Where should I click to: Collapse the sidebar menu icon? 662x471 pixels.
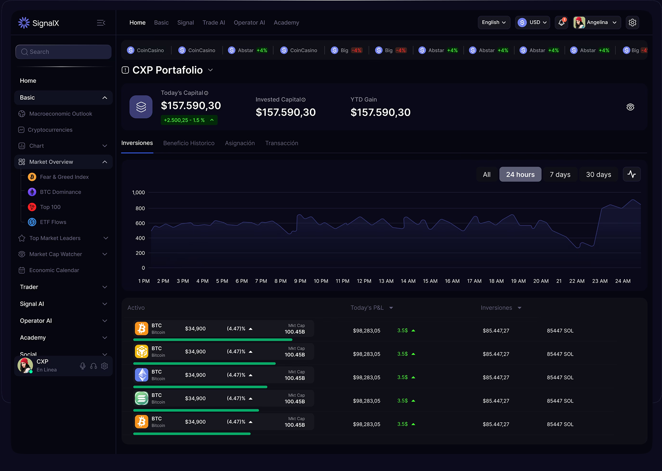coord(101,23)
